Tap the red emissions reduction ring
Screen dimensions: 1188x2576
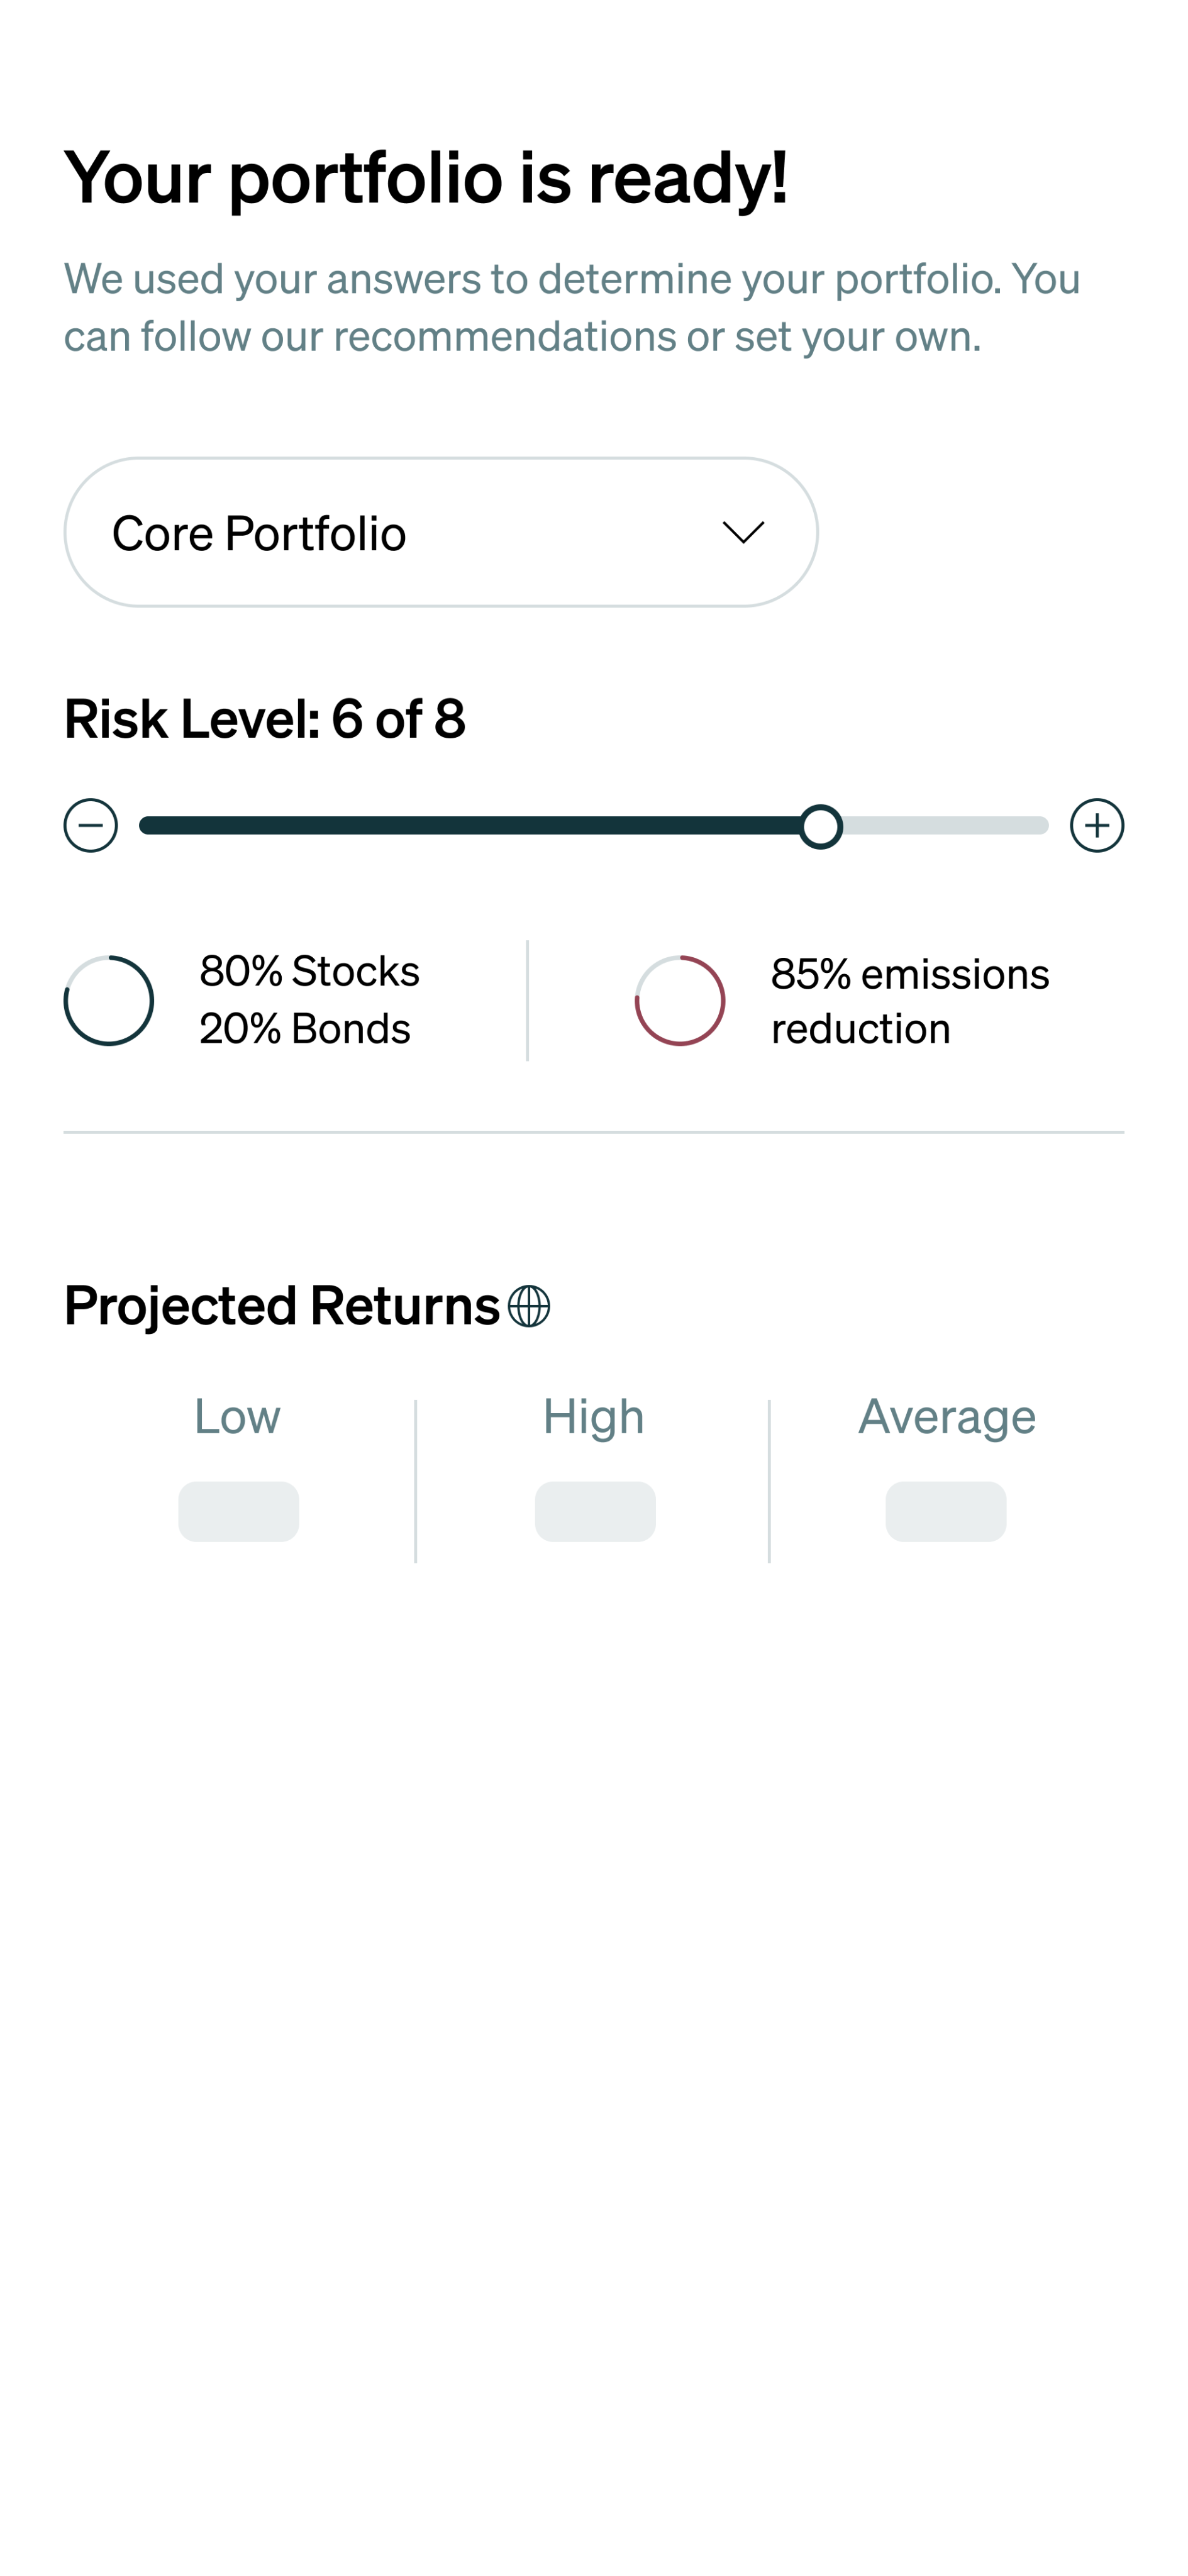pyautogui.click(x=680, y=1000)
